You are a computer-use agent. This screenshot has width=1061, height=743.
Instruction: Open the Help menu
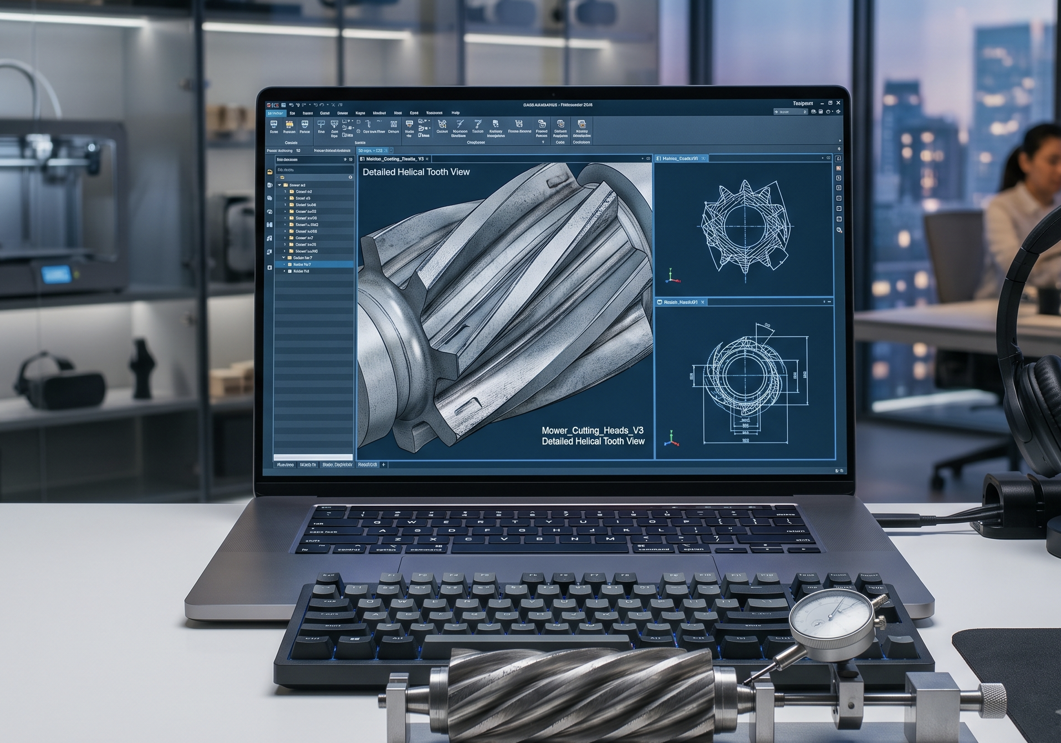coord(455,113)
